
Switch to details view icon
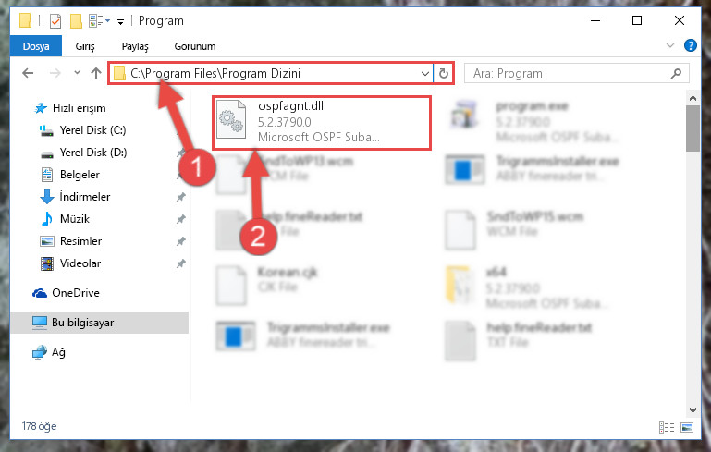coord(666,427)
